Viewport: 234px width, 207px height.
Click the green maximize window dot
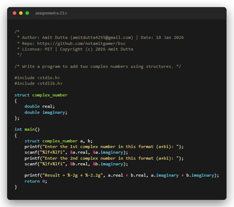[27, 13]
